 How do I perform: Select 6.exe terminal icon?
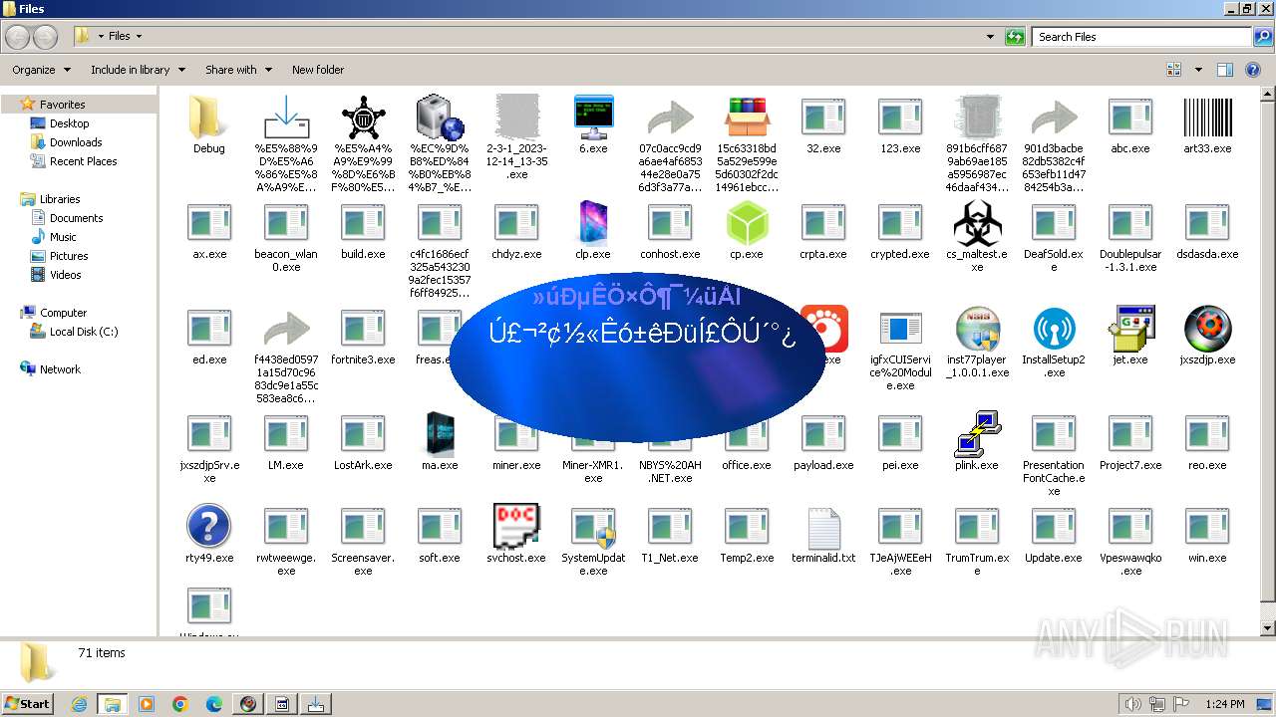pos(593,118)
